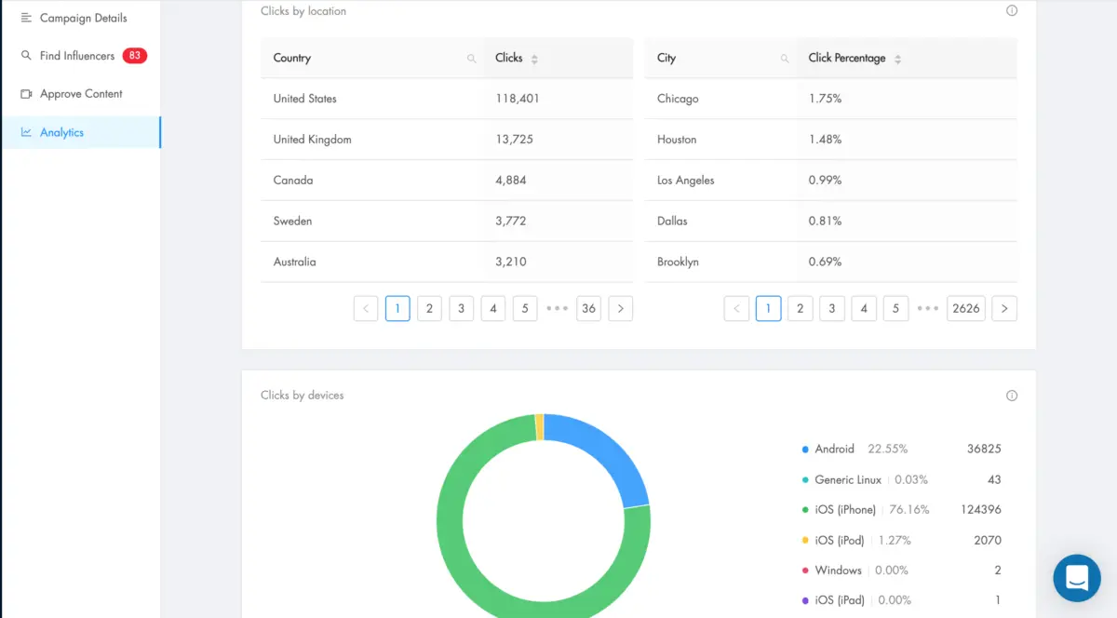Go to next page of city table
The image size is (1117, 618).
point(1004,308)
